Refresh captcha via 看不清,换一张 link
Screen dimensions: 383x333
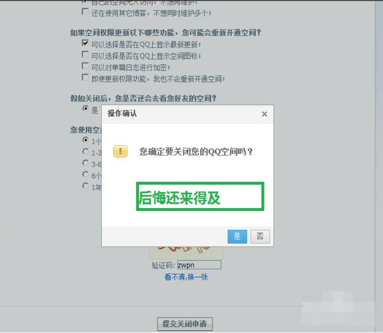186,277
